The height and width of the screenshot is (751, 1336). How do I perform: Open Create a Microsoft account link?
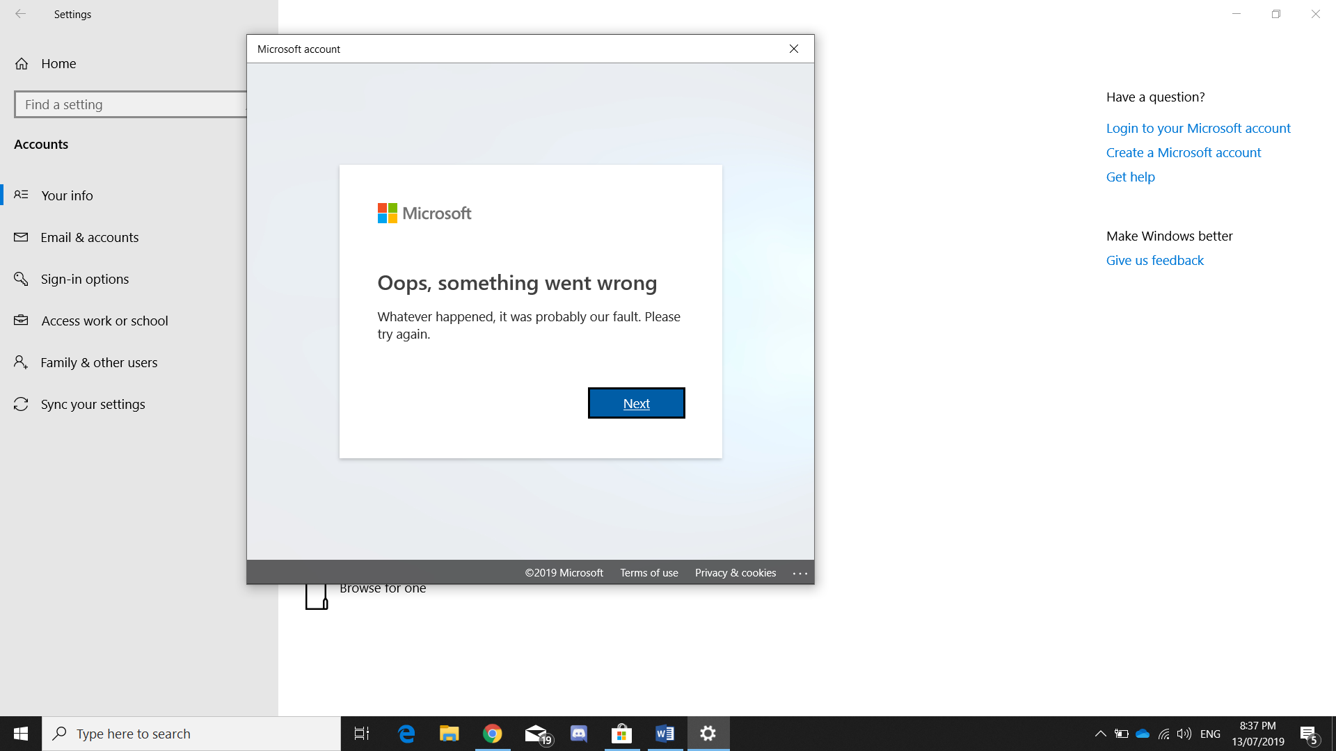tap(1183, 152)
